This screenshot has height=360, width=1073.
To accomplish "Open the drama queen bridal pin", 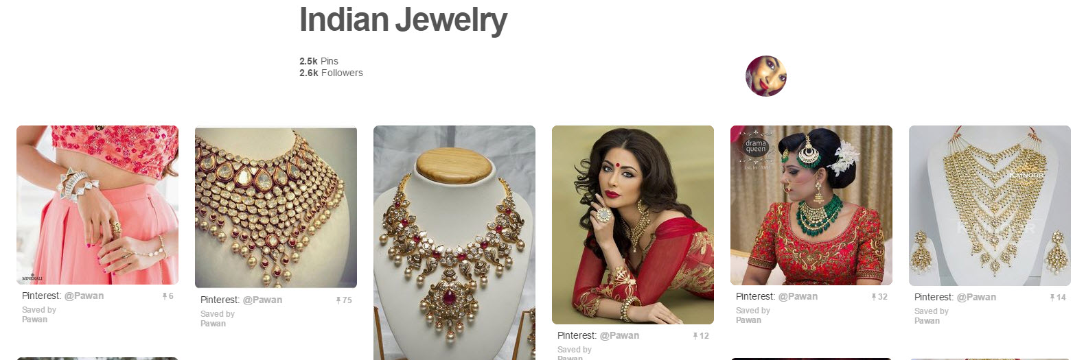I will coord(811,205).
